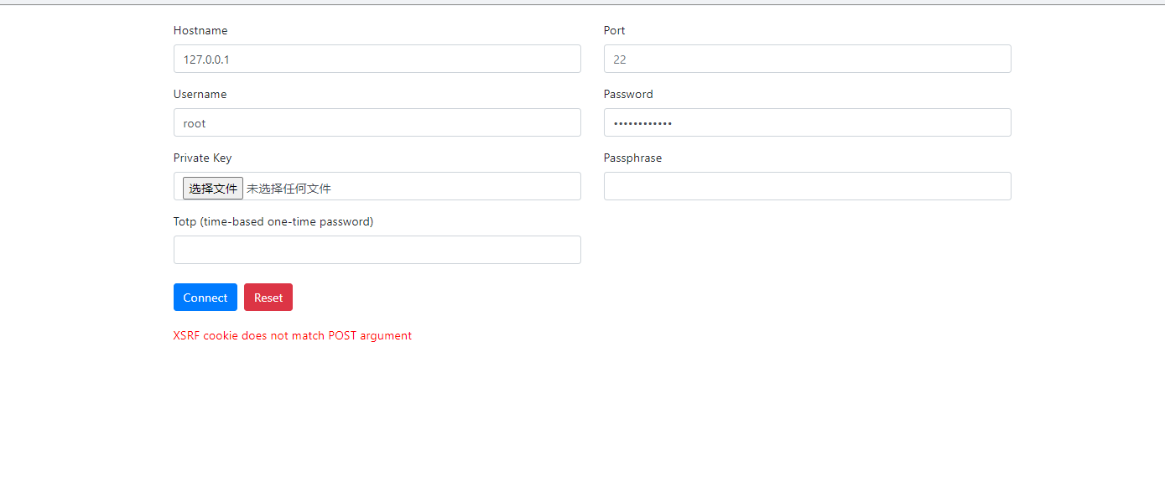The image size is (1165, 487).
Task: Click the Port label text
Action: click(614, 30)
